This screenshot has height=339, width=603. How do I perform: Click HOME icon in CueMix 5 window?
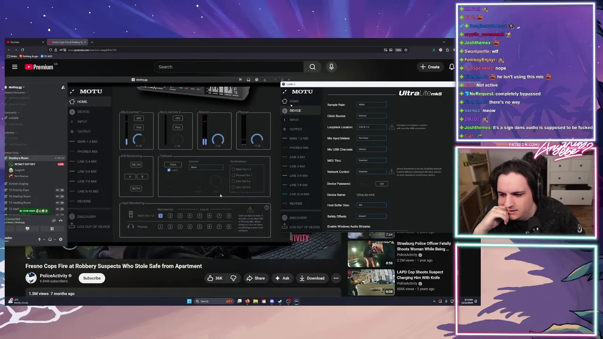(285, 101)
